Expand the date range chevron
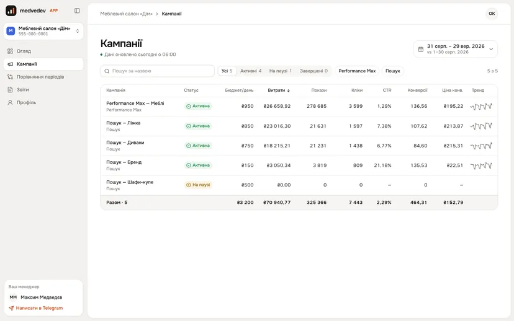The height and width of the screenshot is (321, 514). click(x=491, y=49)
